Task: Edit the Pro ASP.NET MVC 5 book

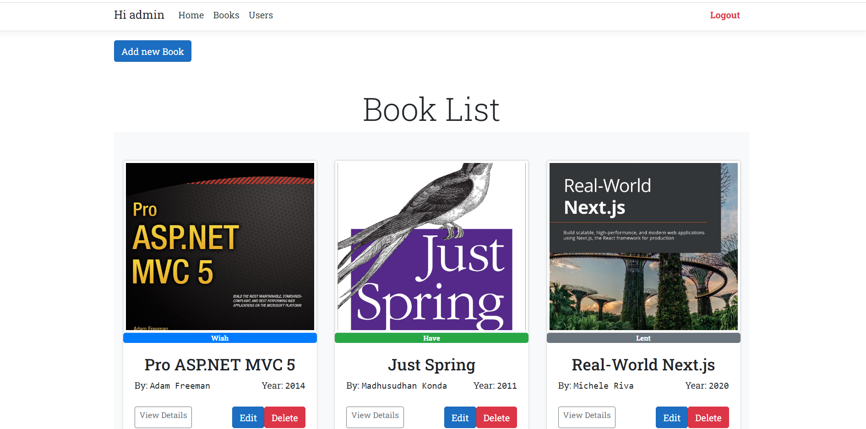Action: point(248,417)
